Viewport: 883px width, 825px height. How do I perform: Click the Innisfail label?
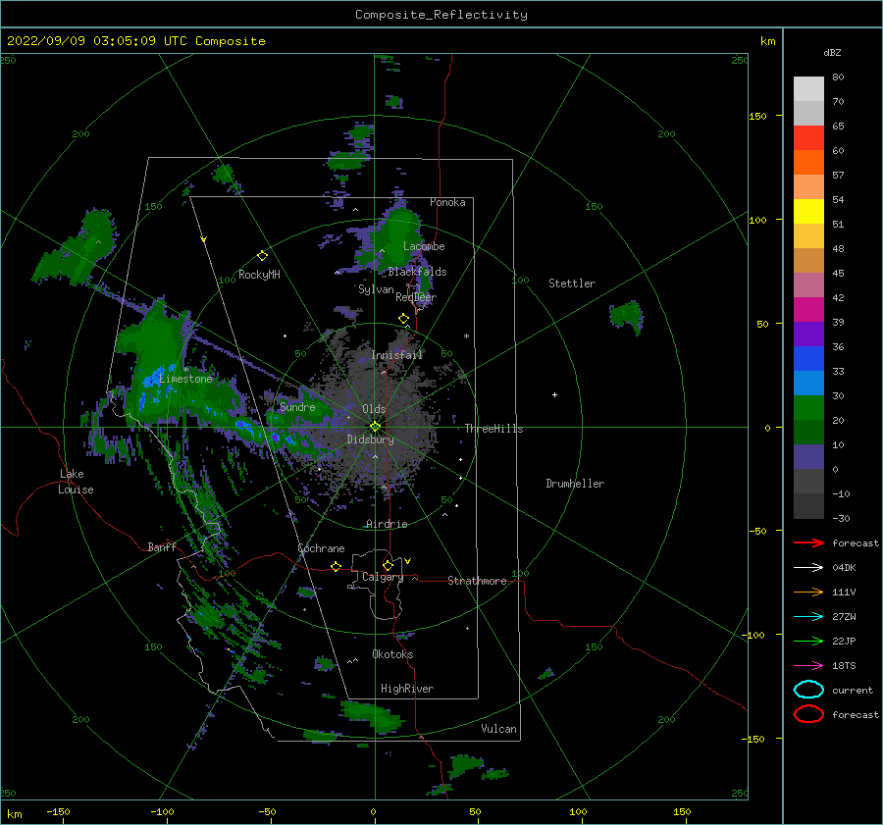(x=396, y=355)
